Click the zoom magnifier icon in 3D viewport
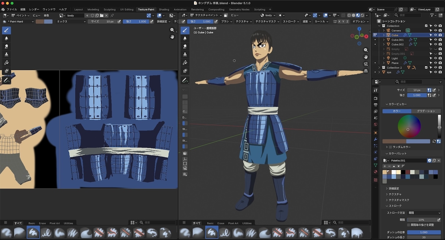Screen dimensions: 445x240 coord(366,50)
